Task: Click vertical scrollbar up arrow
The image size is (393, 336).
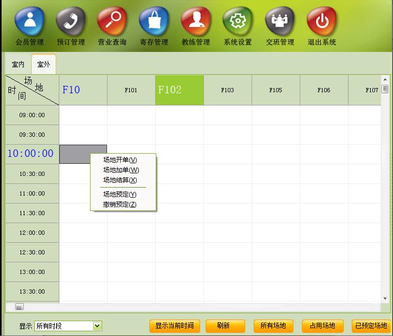Action: coord(385,79)
